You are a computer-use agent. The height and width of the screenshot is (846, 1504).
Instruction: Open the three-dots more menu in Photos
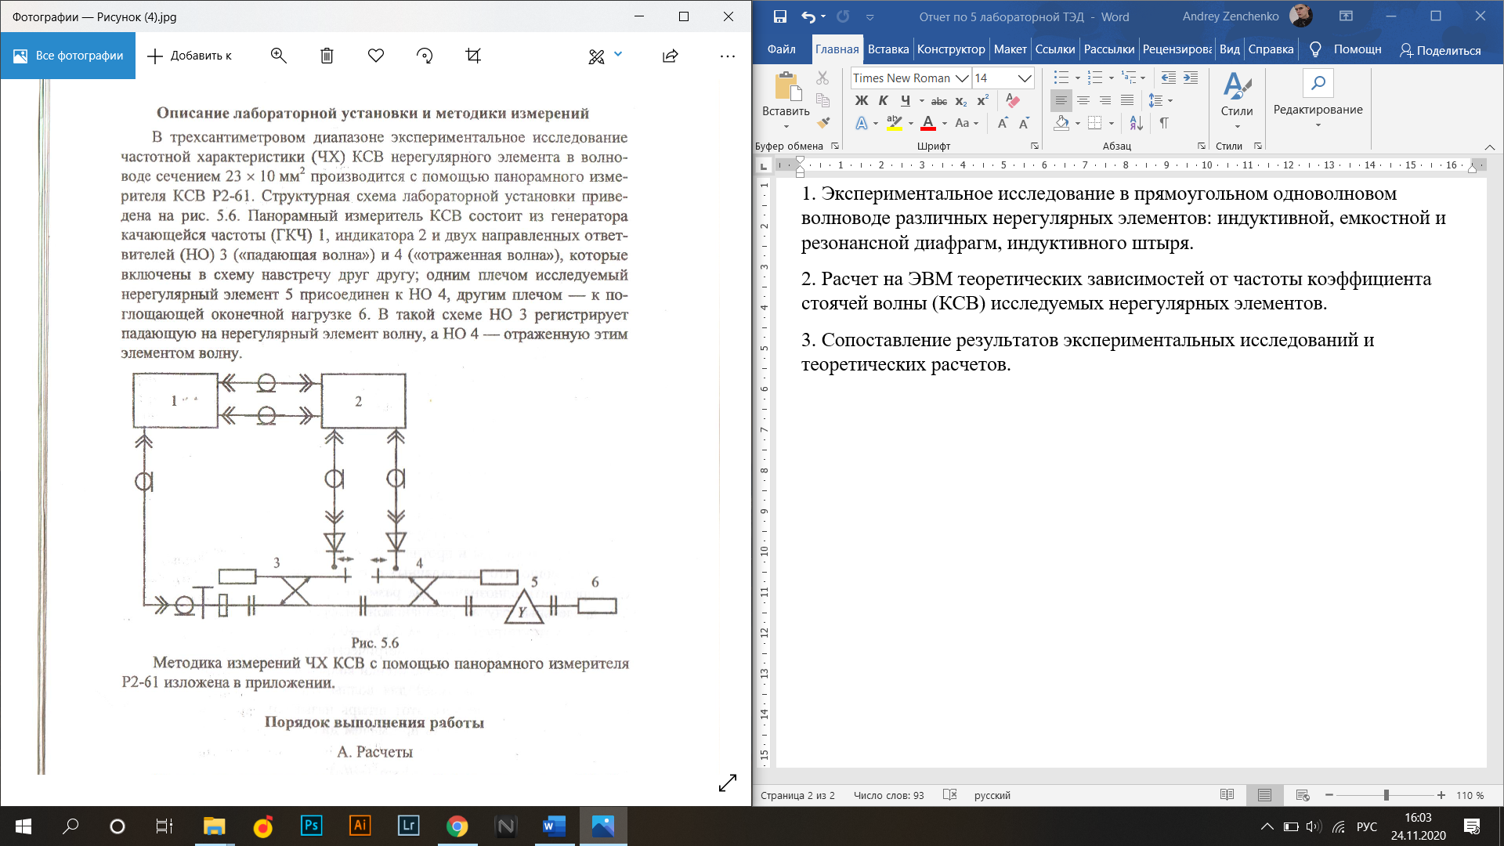728,56
